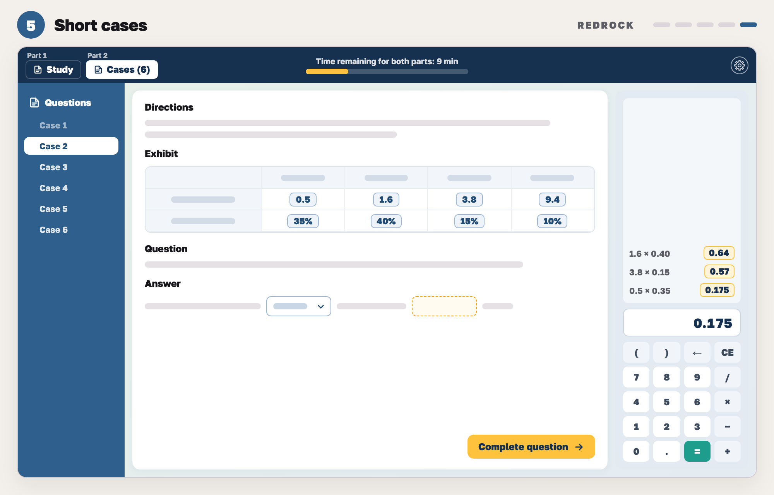Image resolution: width=774 pixels, height=495 pixels.
Task: Click the backspace arrow calculator key
Action: [x=697, y=352]
